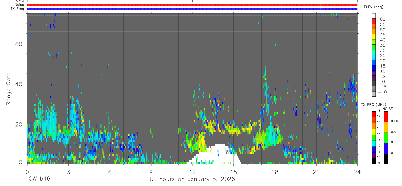Select the 'Range Gate' y-axis label
This screenshot has width=402, height=186.
click(x=9, y=89)
